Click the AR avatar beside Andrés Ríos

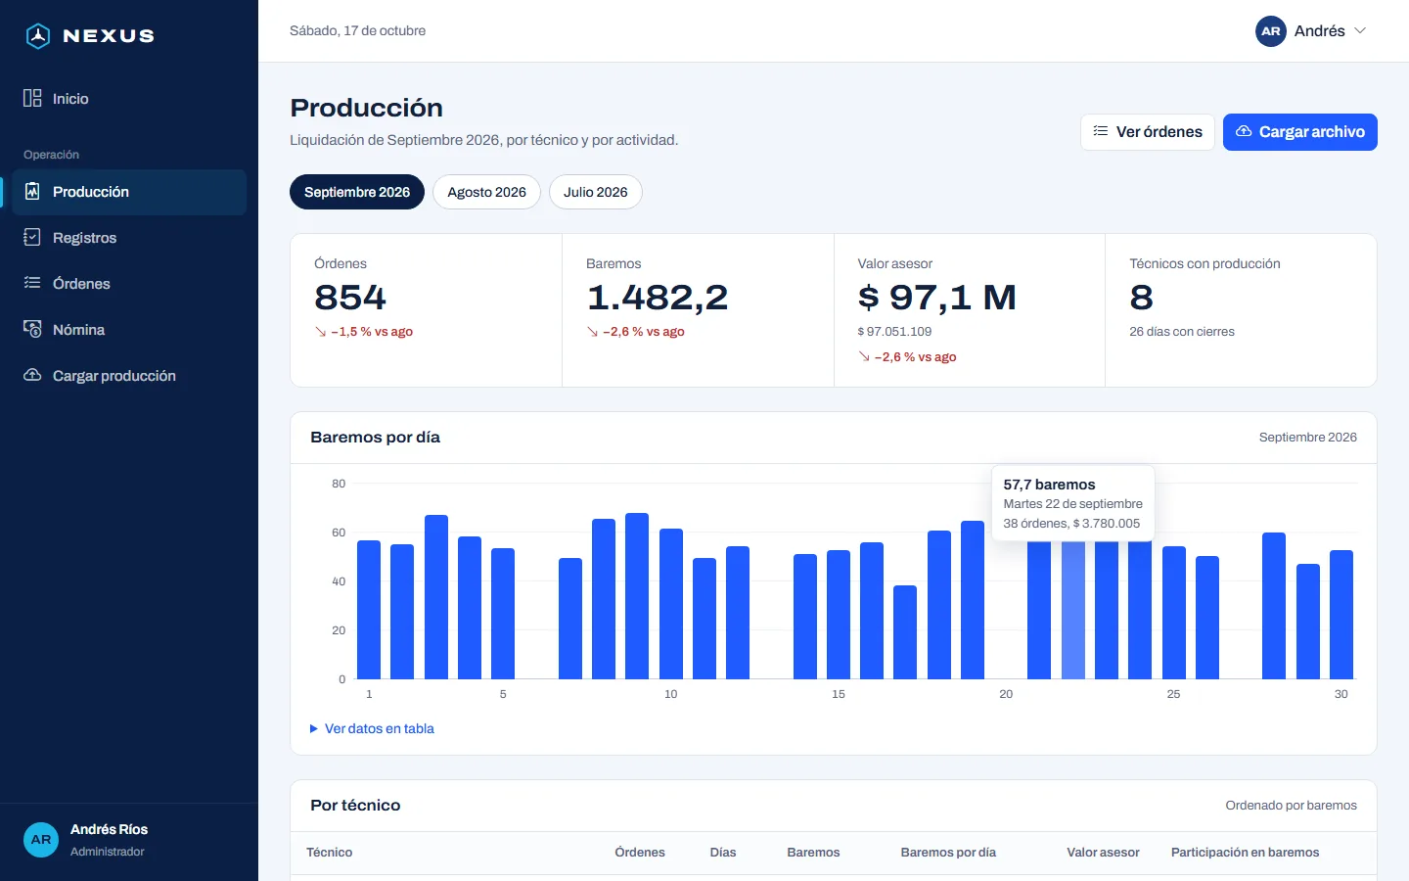tap(41, 839)
